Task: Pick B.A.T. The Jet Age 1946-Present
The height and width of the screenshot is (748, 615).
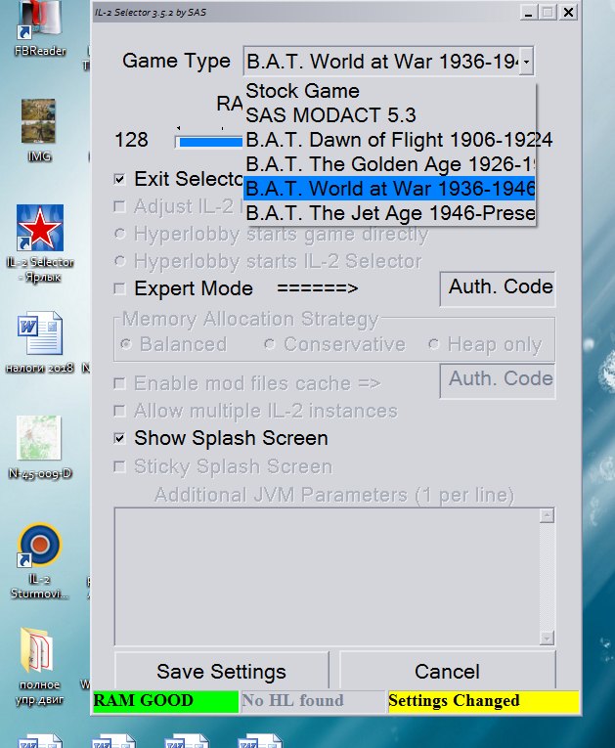Action: 390,213
